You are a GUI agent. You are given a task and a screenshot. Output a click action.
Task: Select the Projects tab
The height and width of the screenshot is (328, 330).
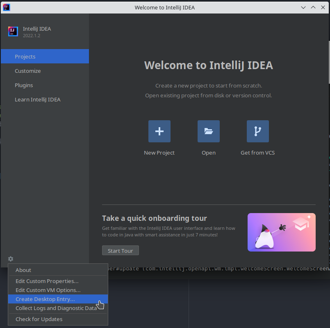click(x=45, y=56)
